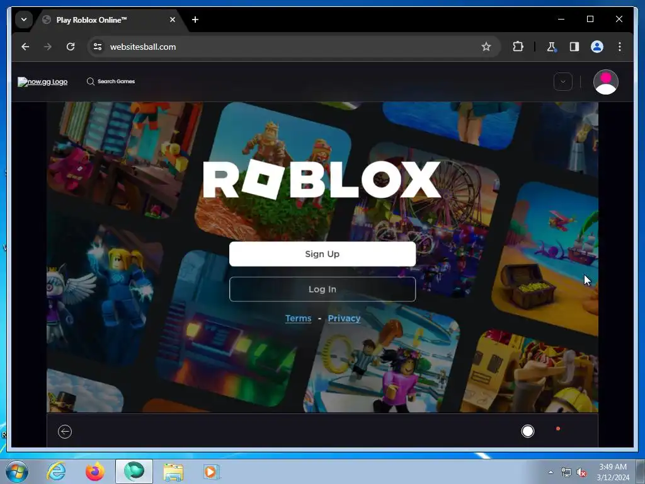Image resolution: width=645 pixels, height=484 pixels.
Task: Expand the tab search dropdown
Action: click(x=24, y=20)
